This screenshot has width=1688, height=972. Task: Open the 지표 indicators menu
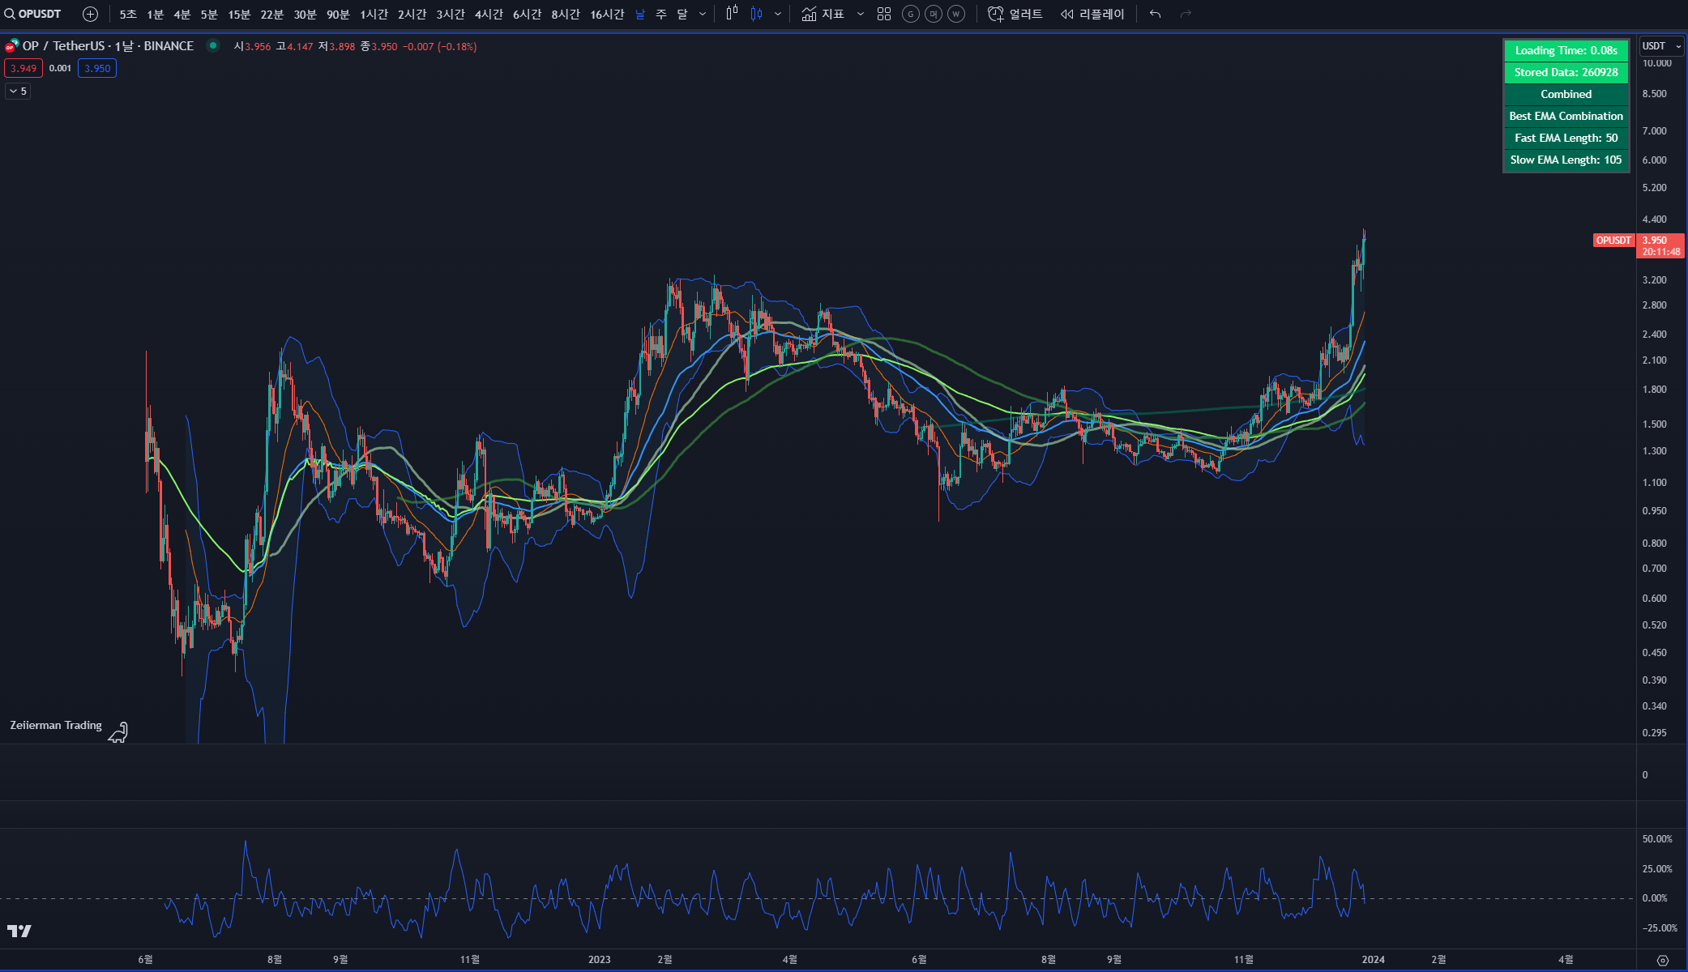tap(823, 14)
